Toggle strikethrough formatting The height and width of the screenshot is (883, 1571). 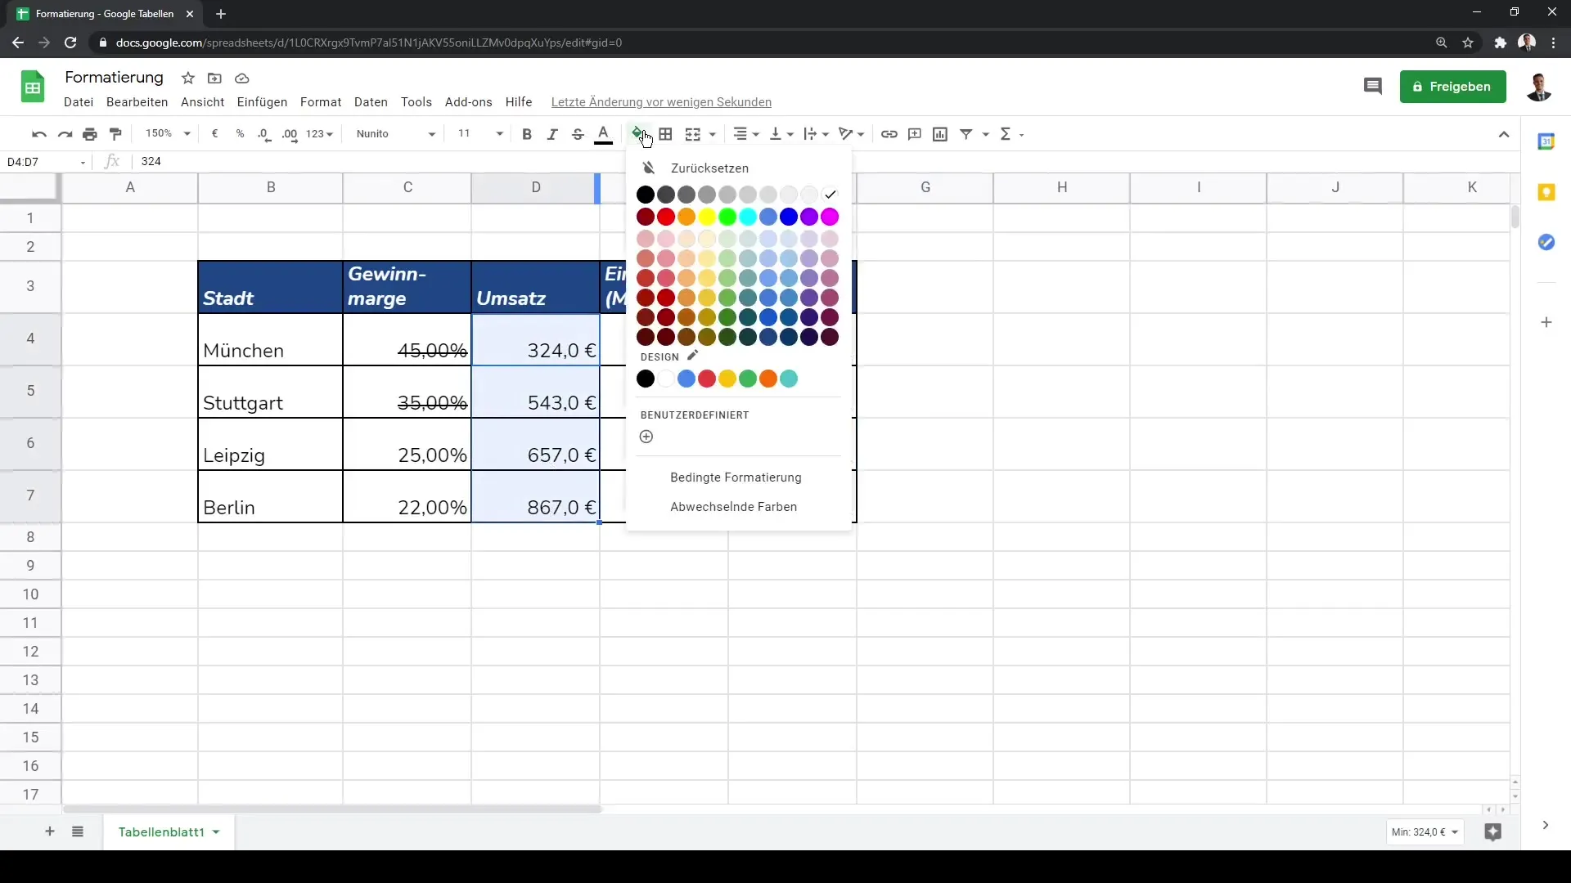click(578, 134)
